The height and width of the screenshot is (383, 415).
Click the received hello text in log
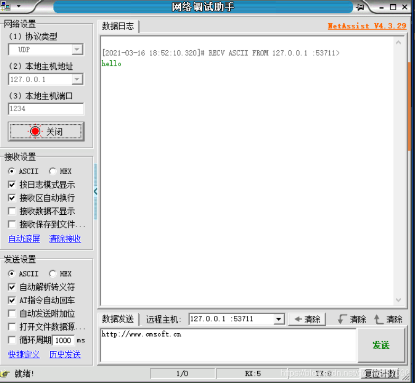(111, 63)
